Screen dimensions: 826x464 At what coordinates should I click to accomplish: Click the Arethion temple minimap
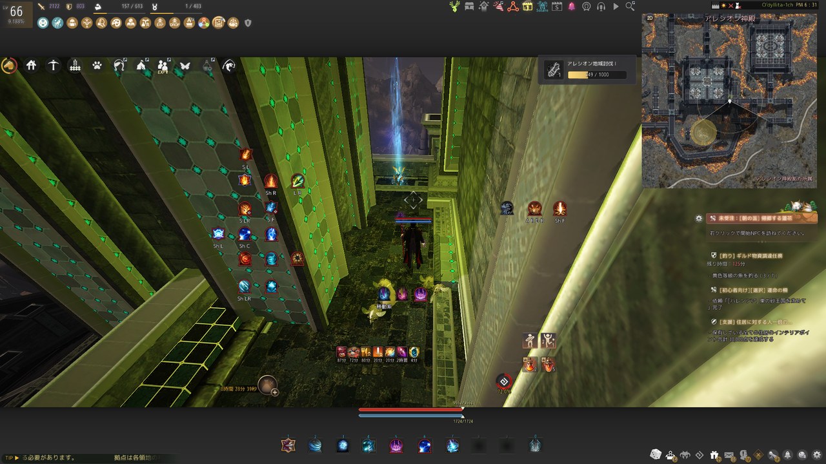click(x=730, y=101)
